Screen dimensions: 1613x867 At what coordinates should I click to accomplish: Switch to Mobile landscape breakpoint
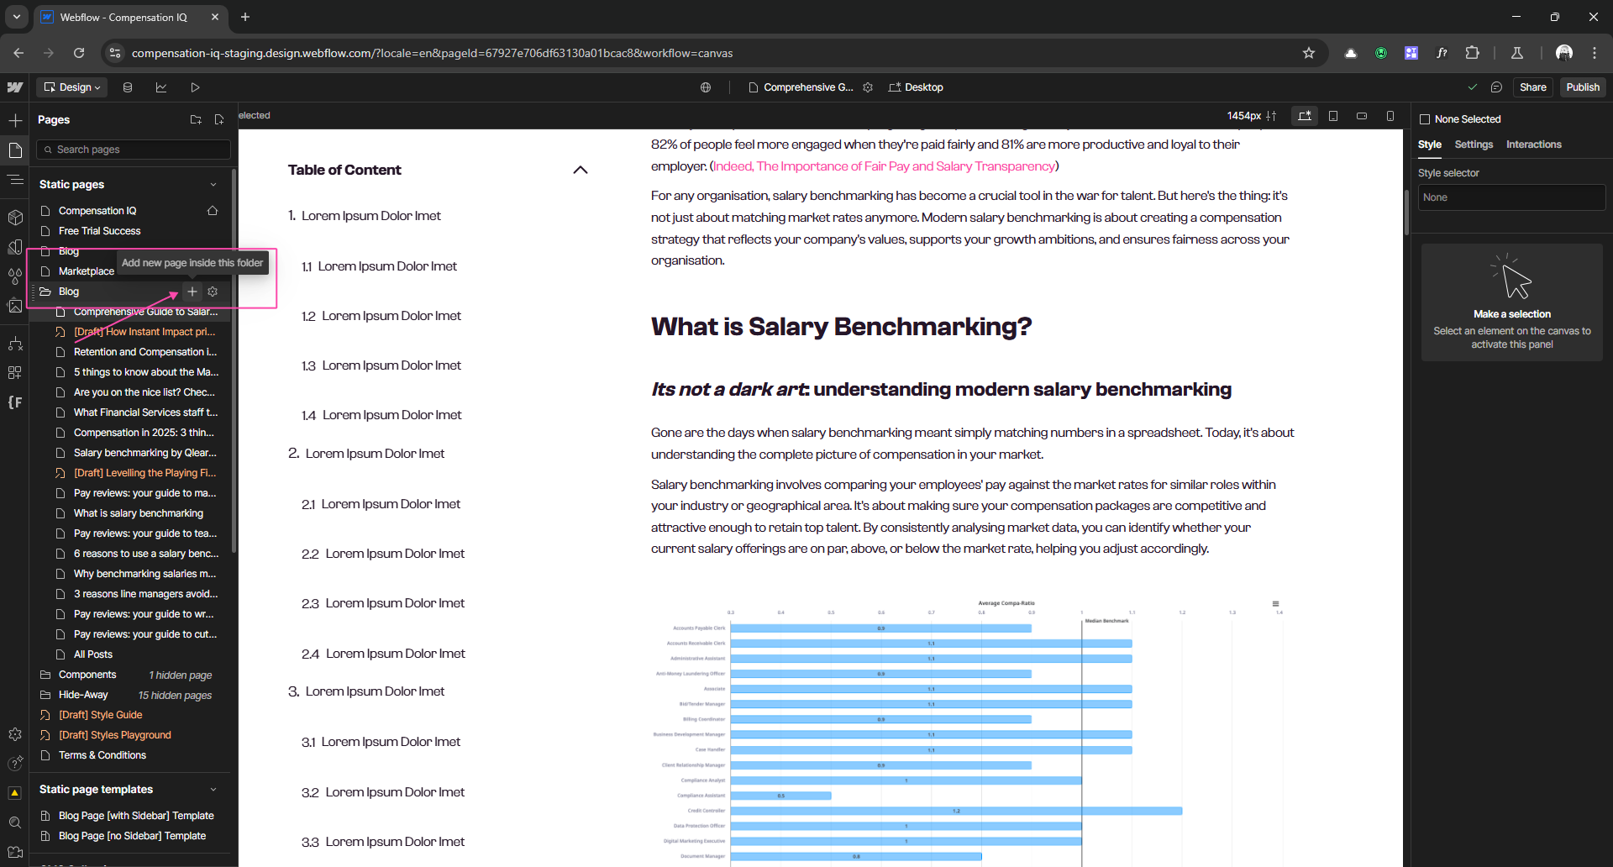point(1362,116)
